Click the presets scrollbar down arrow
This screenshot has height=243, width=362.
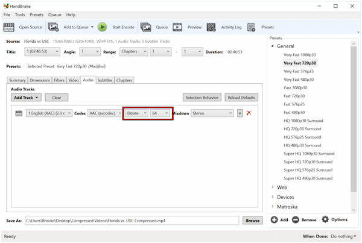tap(354, 210)
